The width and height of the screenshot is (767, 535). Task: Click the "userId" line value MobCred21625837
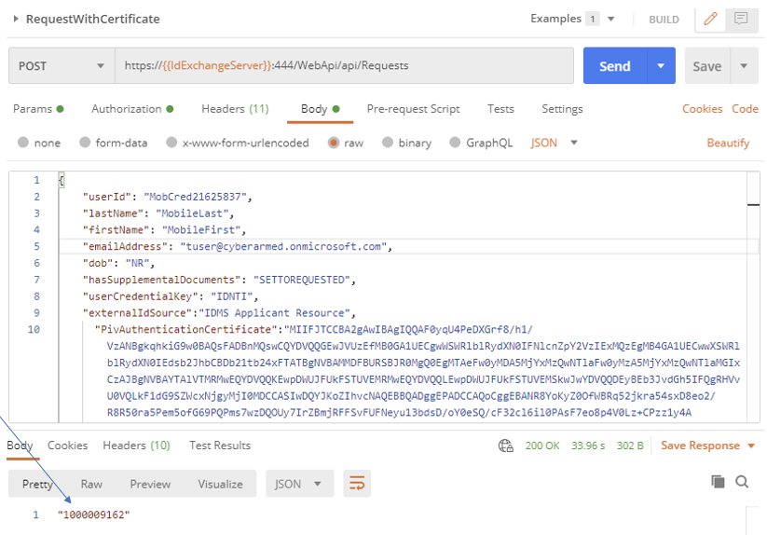click(x=195, y=197)
